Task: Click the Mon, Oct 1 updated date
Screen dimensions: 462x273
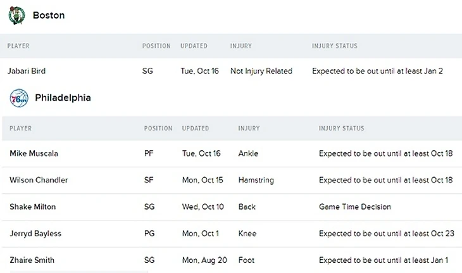Action: coord(201,234)
